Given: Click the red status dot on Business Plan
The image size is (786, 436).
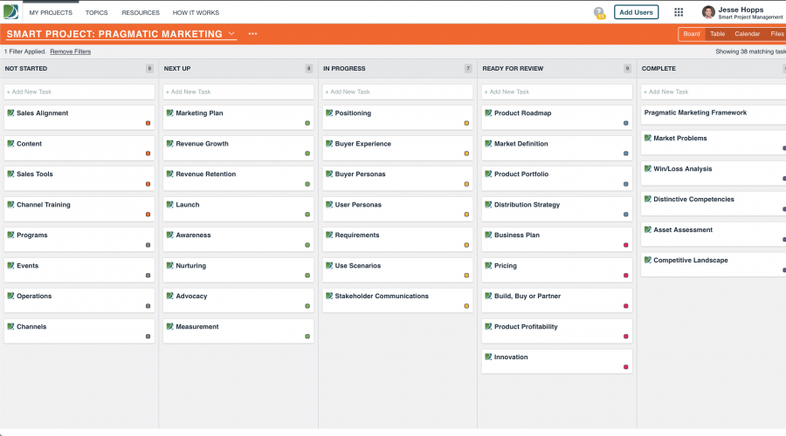Looking at the screenshot, I should click(x=625, y=245).
